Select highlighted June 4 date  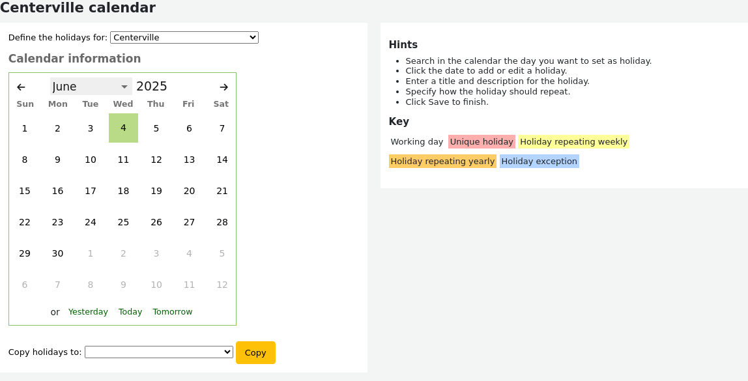124,128
